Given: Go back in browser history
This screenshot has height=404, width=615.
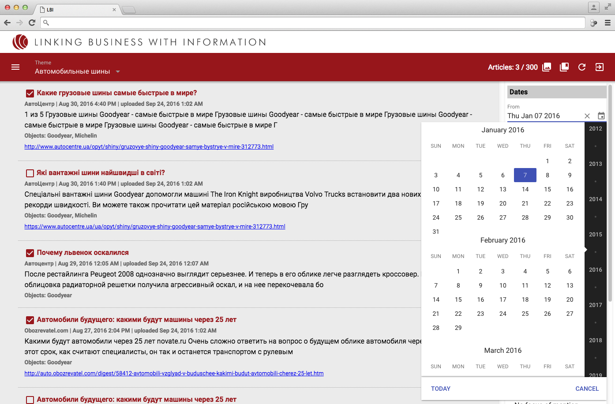Looking at the screenshot, I should [x=7, y=22].
